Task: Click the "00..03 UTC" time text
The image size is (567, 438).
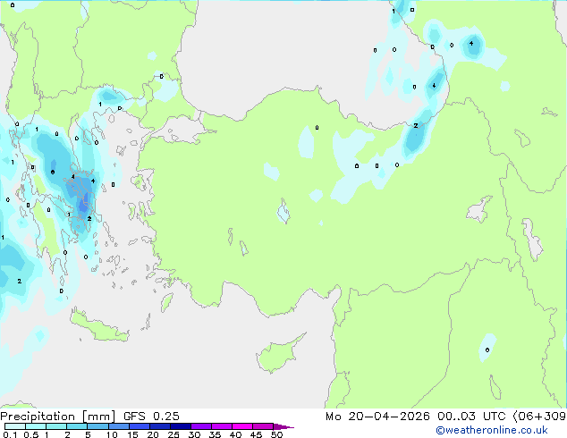Action: coord(471,417)
